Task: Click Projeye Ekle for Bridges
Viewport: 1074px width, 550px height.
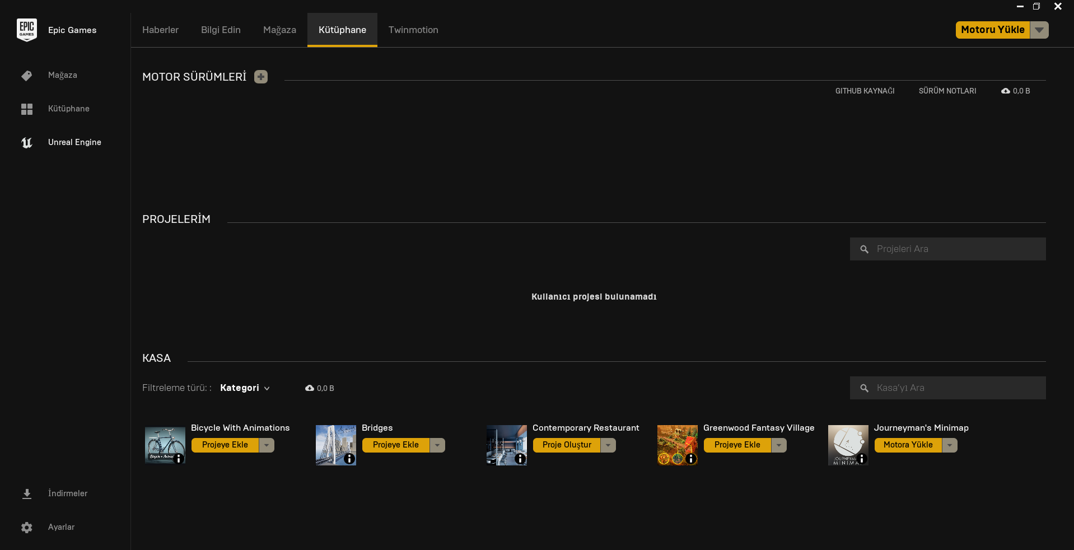Action: coord(396,445)
